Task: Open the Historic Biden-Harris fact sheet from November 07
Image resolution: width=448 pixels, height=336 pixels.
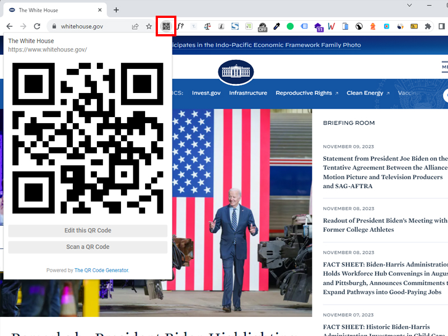Action: point(385,330)
